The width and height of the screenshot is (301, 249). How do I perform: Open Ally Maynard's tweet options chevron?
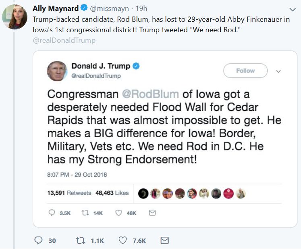coord(293,9)
